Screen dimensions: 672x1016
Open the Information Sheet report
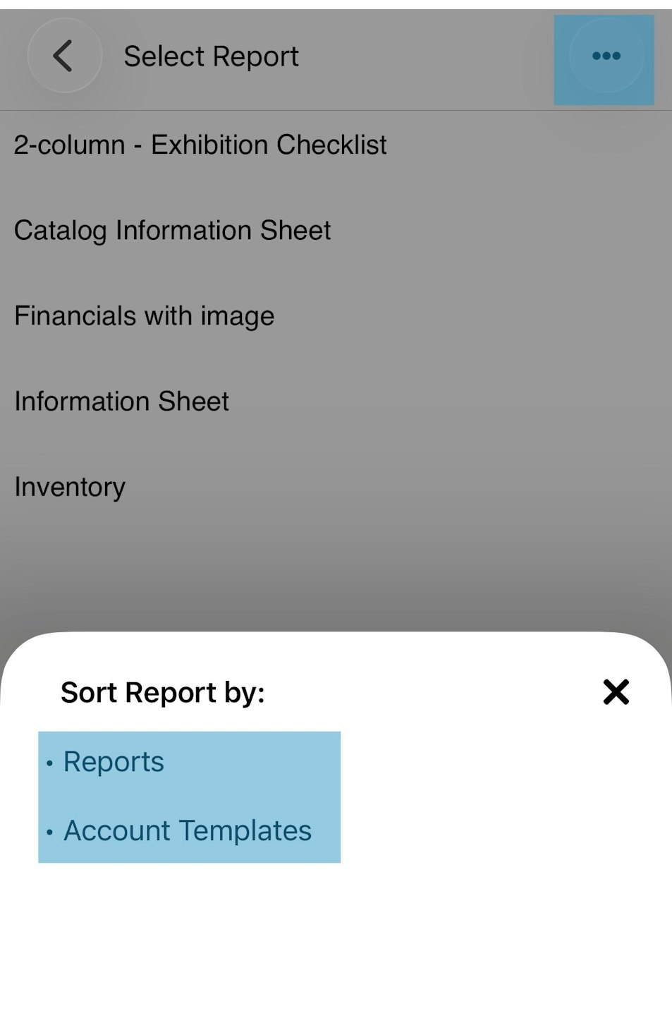pyautogui.click(x=336, y=401)
